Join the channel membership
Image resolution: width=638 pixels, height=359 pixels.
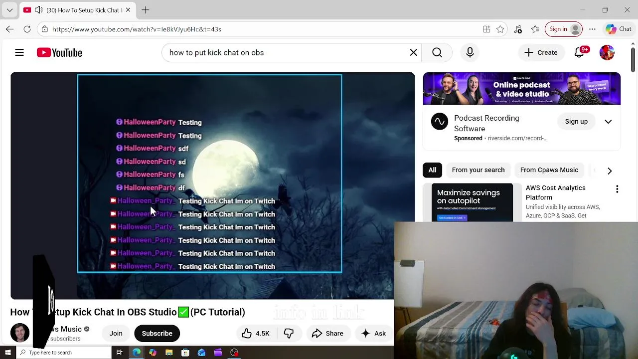pos(116,333)
